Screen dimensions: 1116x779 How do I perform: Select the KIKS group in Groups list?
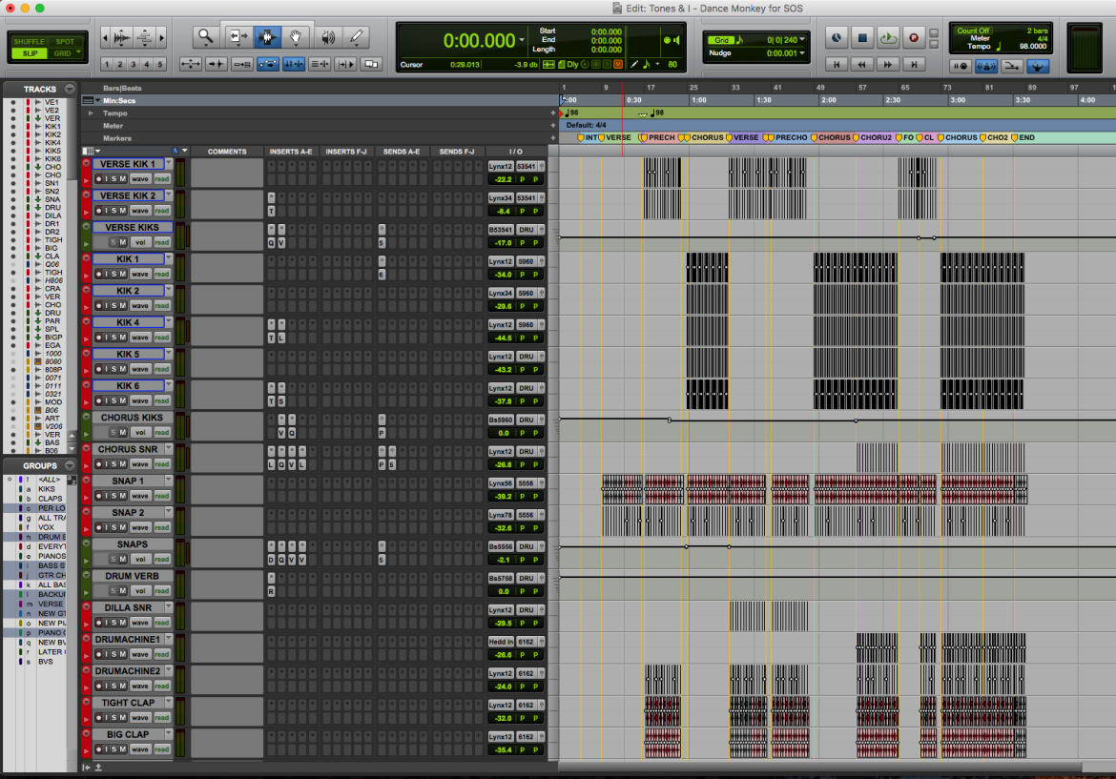tap(47, 489)
